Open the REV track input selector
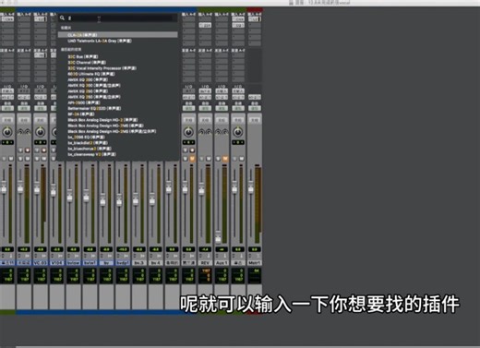Screen dimensions: 480x348 pos(205,91)
